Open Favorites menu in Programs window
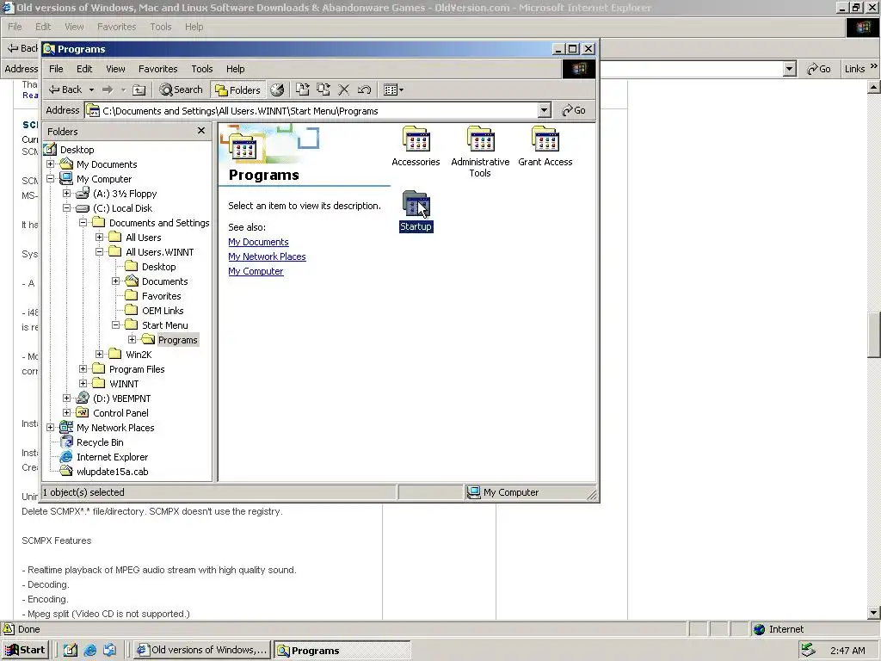The width and height of the screenshot is (881, 661). coord(158,69)
